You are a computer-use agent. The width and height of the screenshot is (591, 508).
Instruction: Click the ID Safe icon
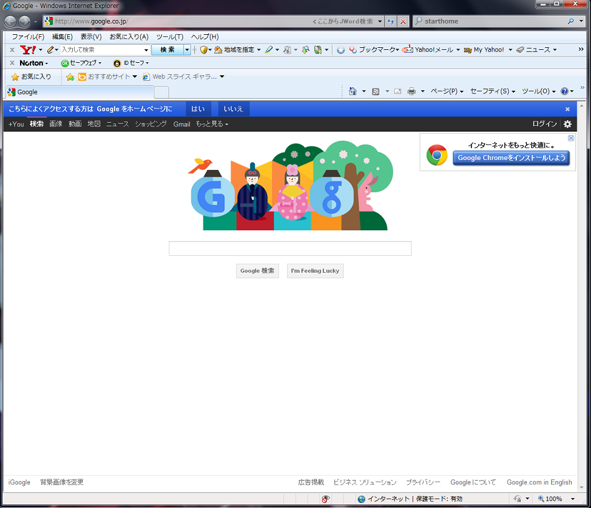(117, 63)
